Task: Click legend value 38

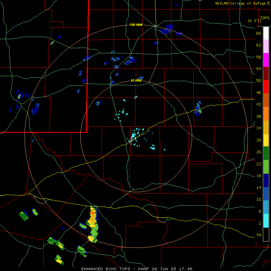Action: coord(259,116)
